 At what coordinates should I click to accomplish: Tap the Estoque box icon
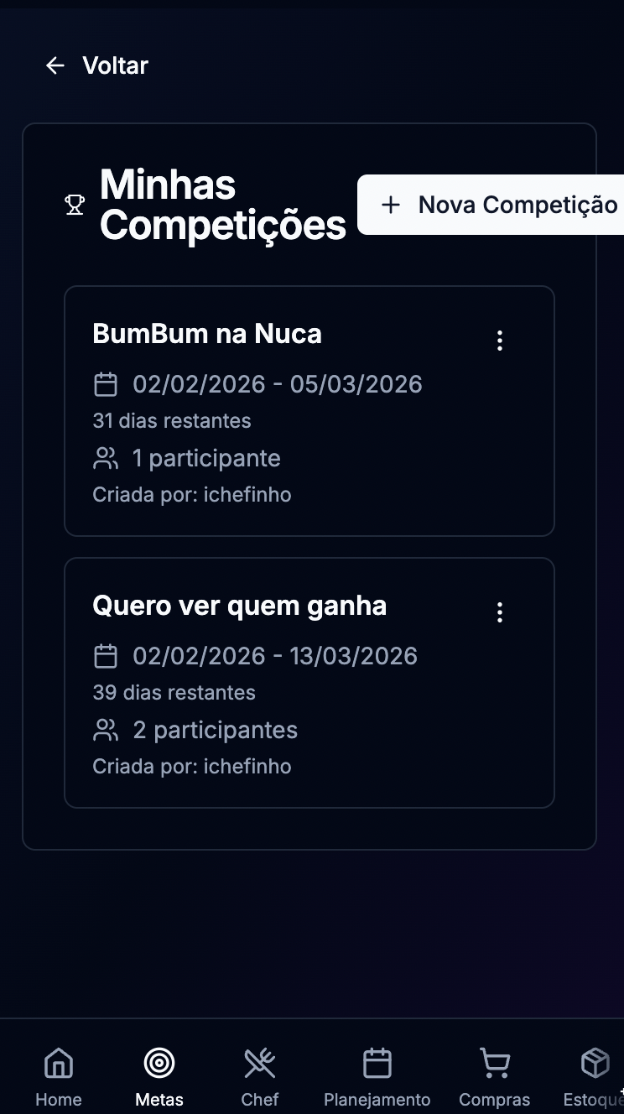[x=595, y=1064]
